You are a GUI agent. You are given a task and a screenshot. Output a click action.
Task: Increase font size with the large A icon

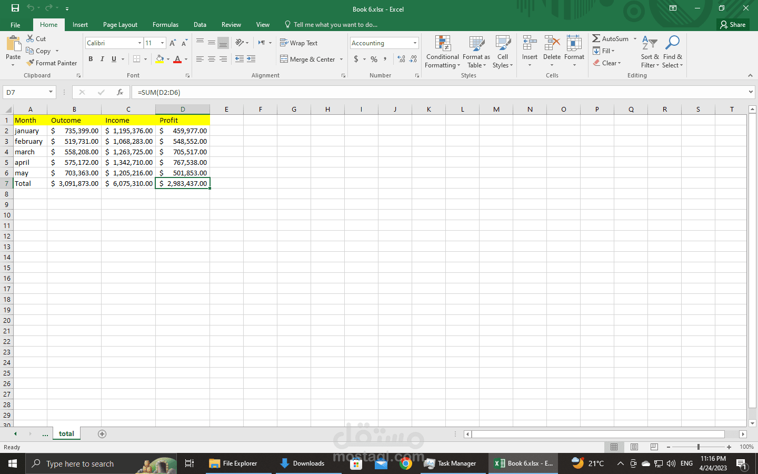point(173,43)
